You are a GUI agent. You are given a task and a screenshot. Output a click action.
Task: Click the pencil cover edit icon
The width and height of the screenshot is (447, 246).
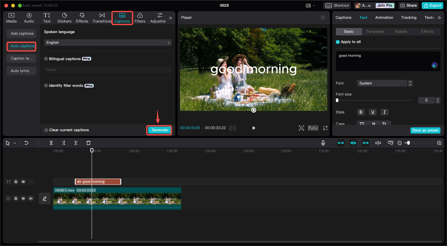[x=45, y=198]
